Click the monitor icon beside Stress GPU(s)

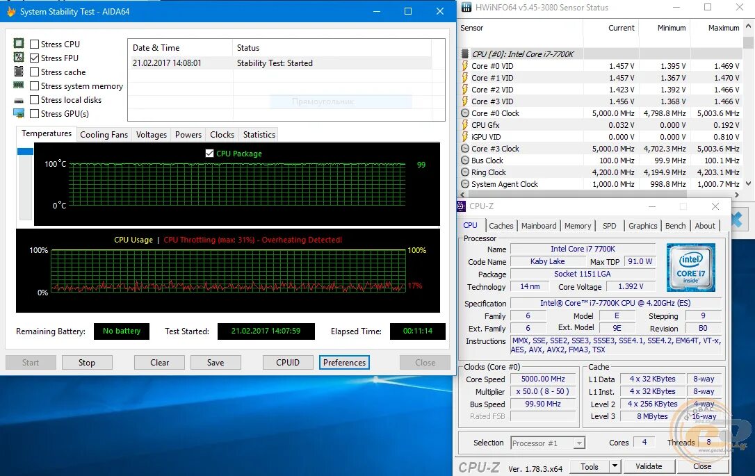pos(19,113)
